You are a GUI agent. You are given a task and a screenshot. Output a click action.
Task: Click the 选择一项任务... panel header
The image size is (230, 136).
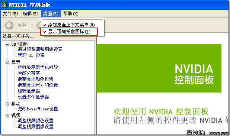18,36
